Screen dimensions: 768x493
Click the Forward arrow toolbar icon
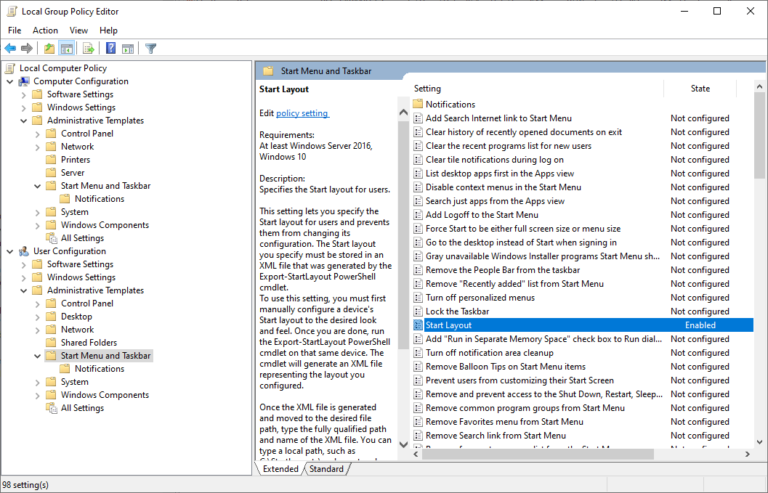(27, 49)
